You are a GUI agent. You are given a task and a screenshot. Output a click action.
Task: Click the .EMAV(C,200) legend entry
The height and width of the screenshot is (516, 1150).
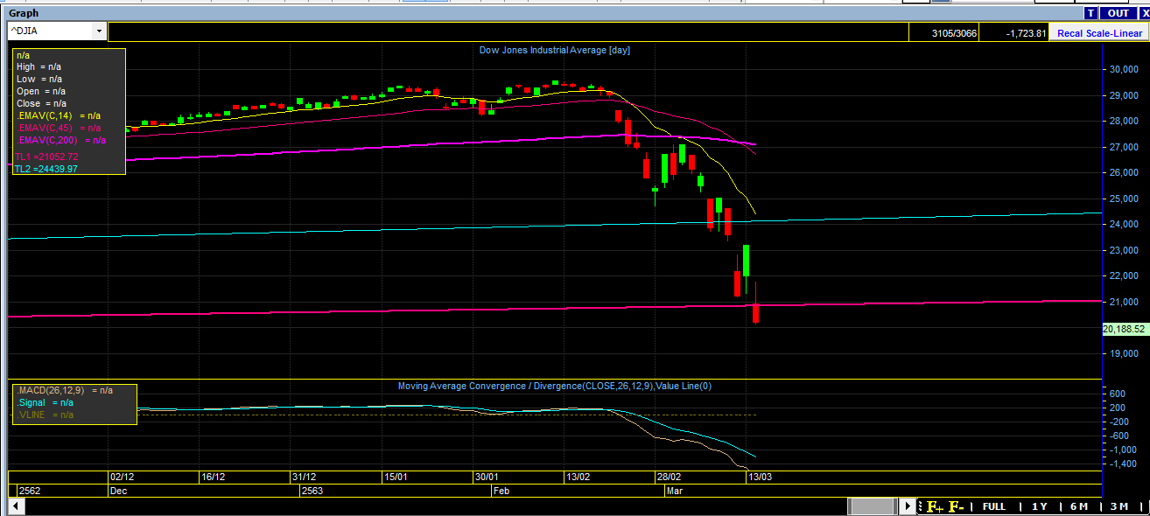pos(61,140)
